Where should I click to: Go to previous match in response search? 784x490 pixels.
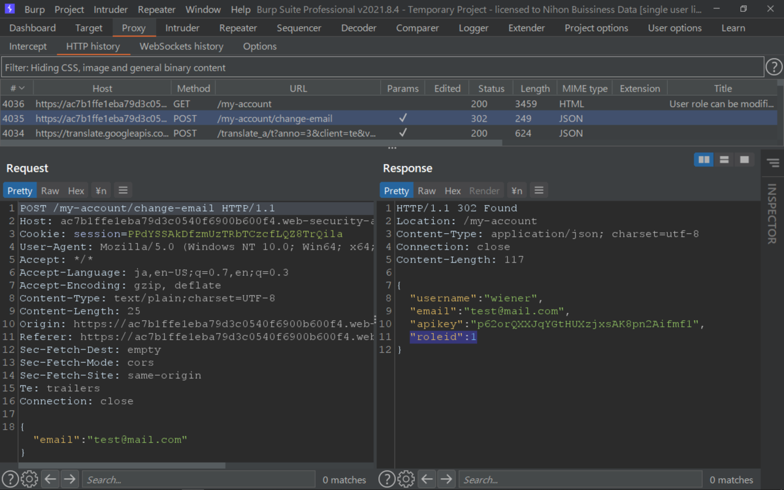427,479
